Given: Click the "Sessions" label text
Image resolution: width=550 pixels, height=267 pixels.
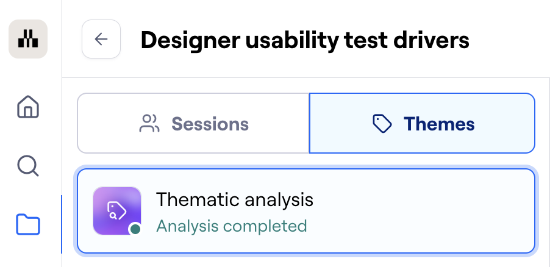Looking at the screenshot, I should [210, 124].
